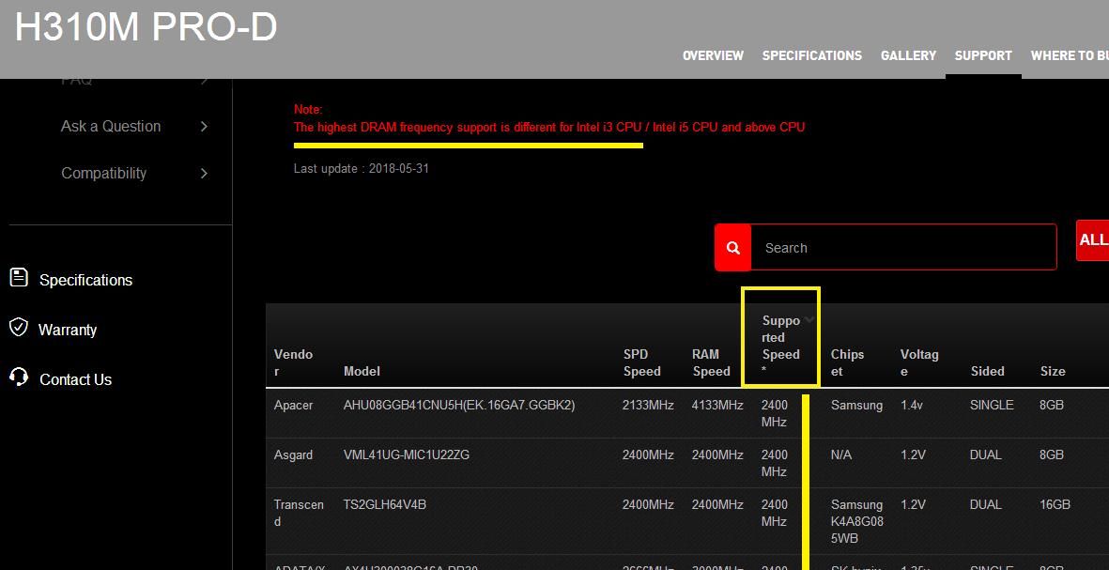Click the H310M PRO-D product title
Viewport: 1109px width, 570px height.
point(146,27)
